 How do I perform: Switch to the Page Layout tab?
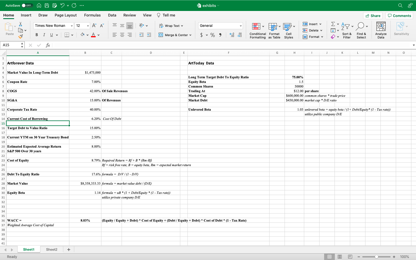(x=66, y=15)
